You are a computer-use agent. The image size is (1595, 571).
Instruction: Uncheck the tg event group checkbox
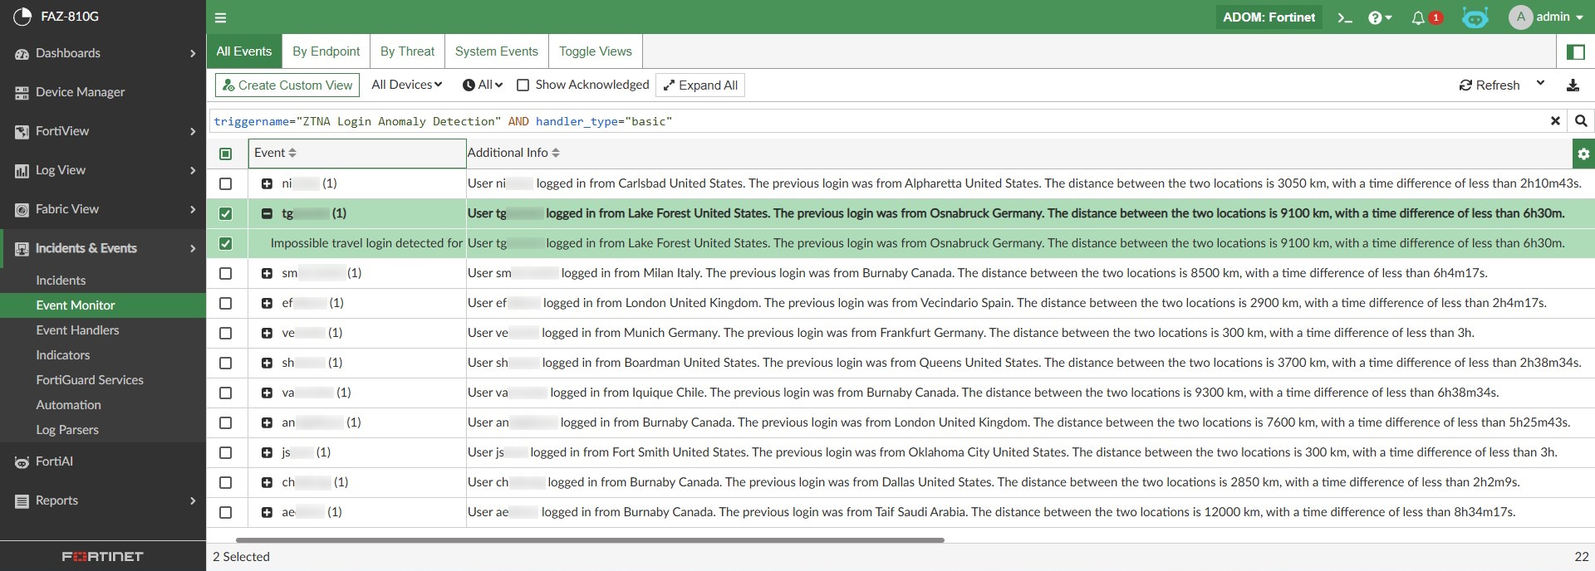click(x=225, y=214)
